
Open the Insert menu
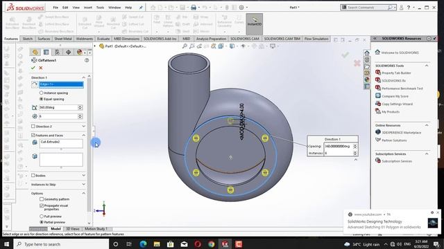pos(88,8)
